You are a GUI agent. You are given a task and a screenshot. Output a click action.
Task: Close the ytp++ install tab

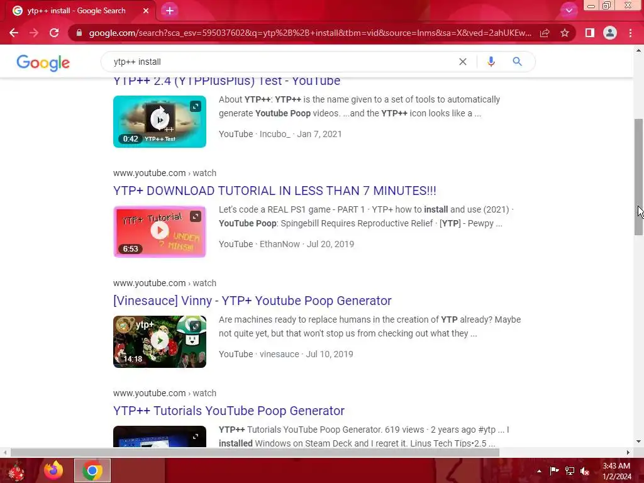(146, 11)
